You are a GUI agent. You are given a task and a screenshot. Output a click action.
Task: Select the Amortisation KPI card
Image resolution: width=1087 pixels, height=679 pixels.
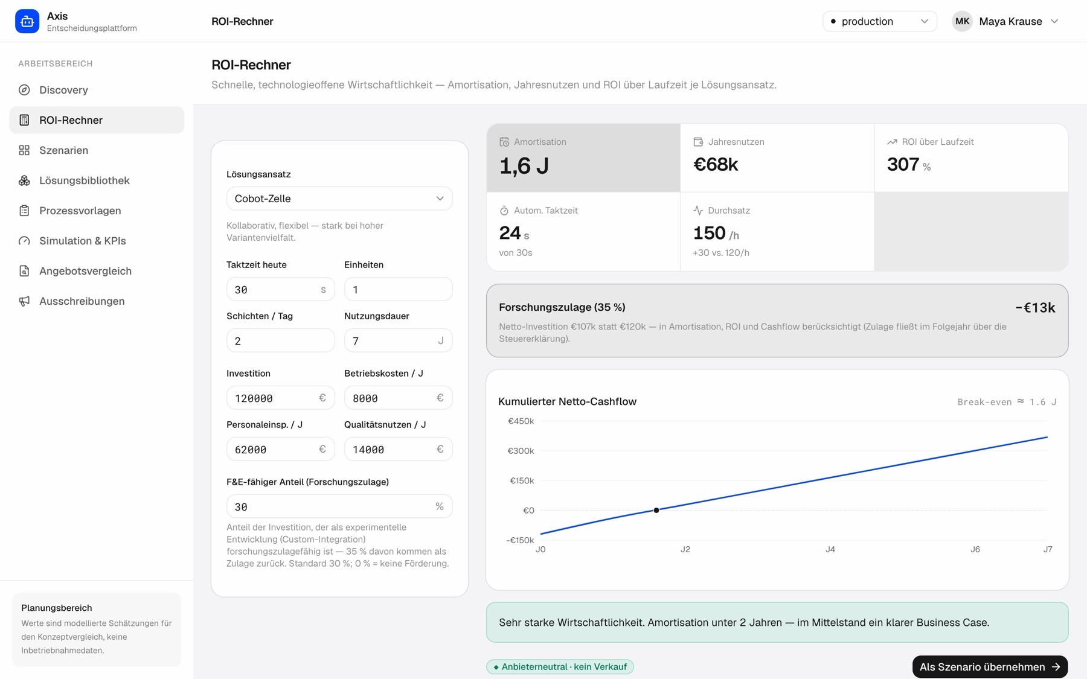coord(583,158)
